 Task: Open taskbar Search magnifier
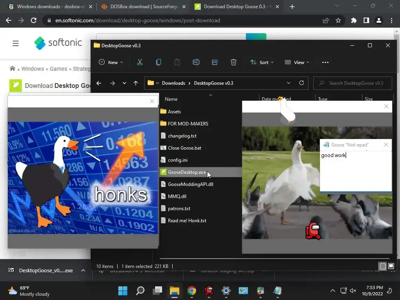(140, 291)
